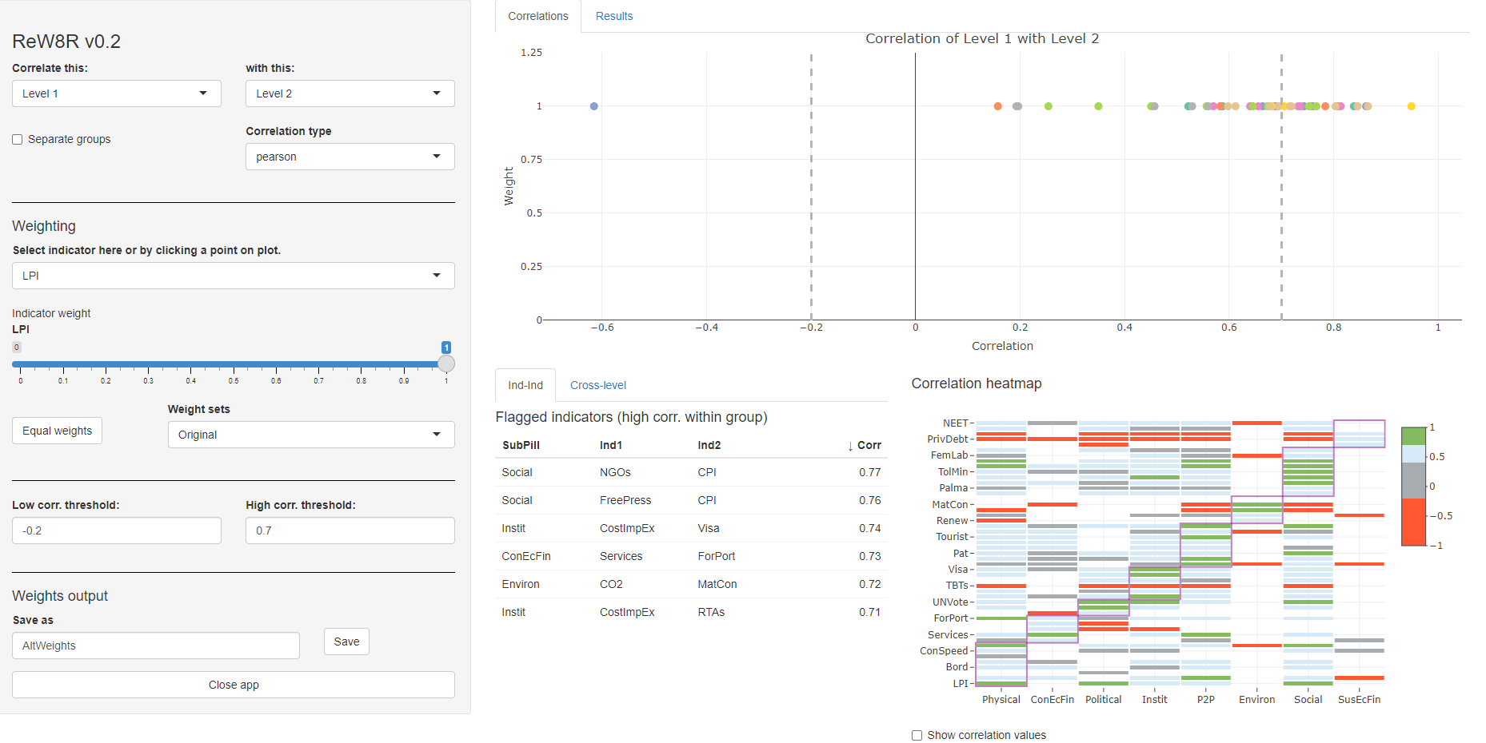Click the MatCon cell in table

pos(717,584)
